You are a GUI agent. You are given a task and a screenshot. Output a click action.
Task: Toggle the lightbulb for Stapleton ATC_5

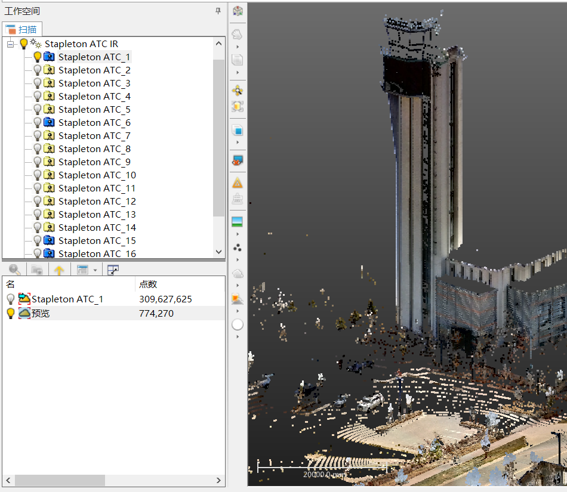click(36, 109)
